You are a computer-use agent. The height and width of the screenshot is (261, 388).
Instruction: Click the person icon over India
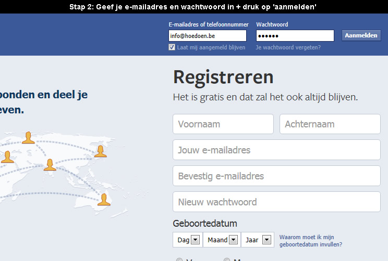pos(50,165)
